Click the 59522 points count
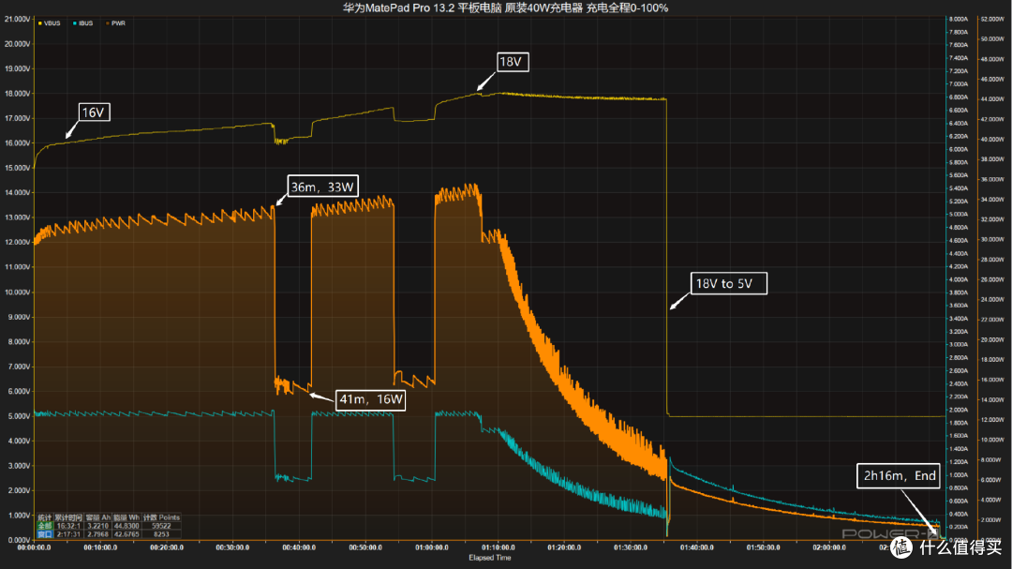Screen dimensions: 1012x569 point(161,526)
